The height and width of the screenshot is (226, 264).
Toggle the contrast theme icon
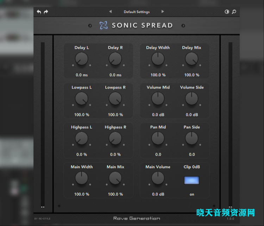coord(227,12)
